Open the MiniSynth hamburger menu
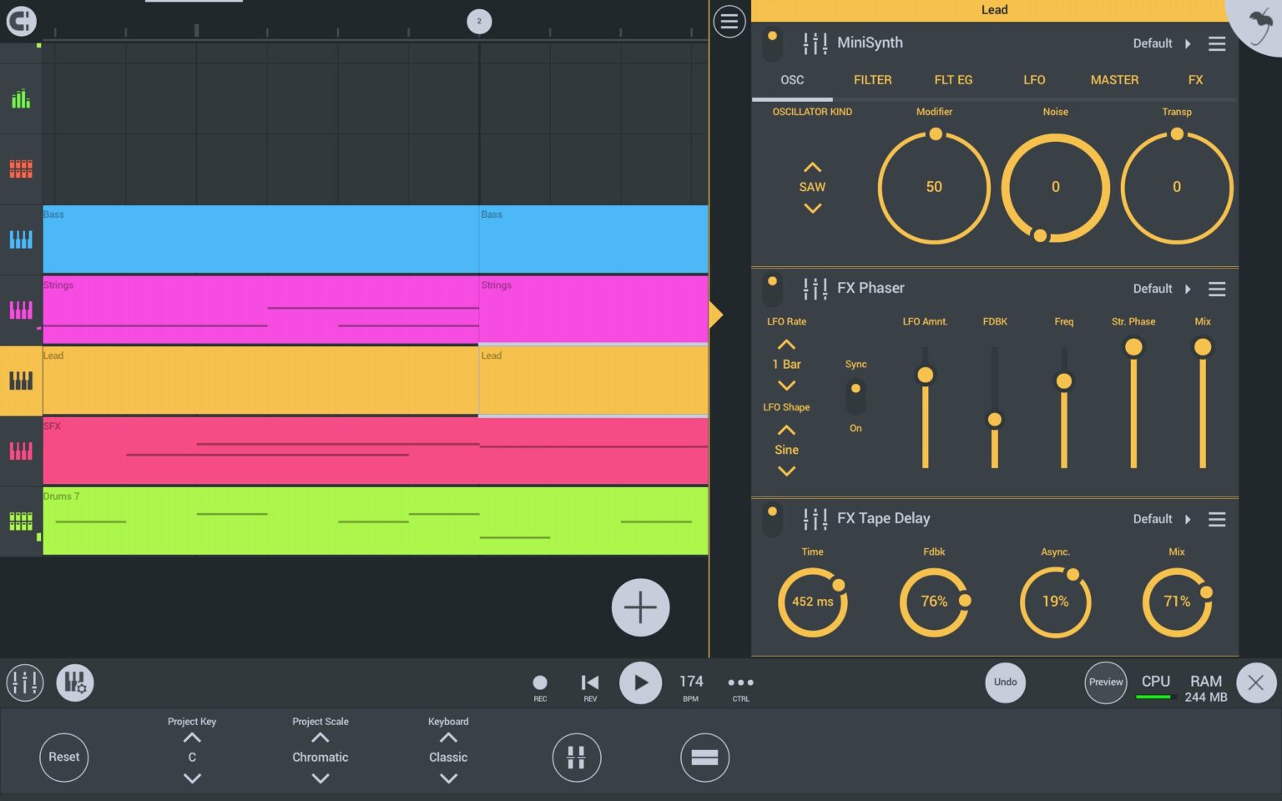1282x801 pixels. (1217, 43)
